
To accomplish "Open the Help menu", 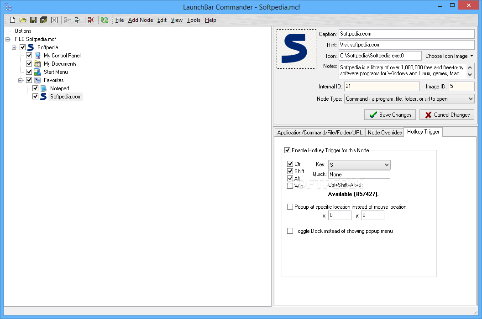I will [x=210, y=20].
